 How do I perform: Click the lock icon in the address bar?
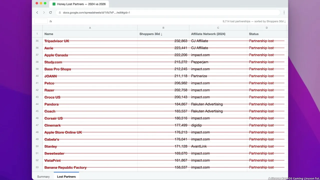tap(60, 12)
